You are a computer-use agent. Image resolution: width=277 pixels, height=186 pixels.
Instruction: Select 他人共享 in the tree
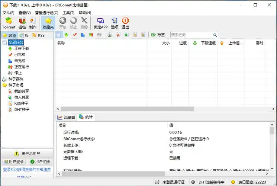point(22,97)
